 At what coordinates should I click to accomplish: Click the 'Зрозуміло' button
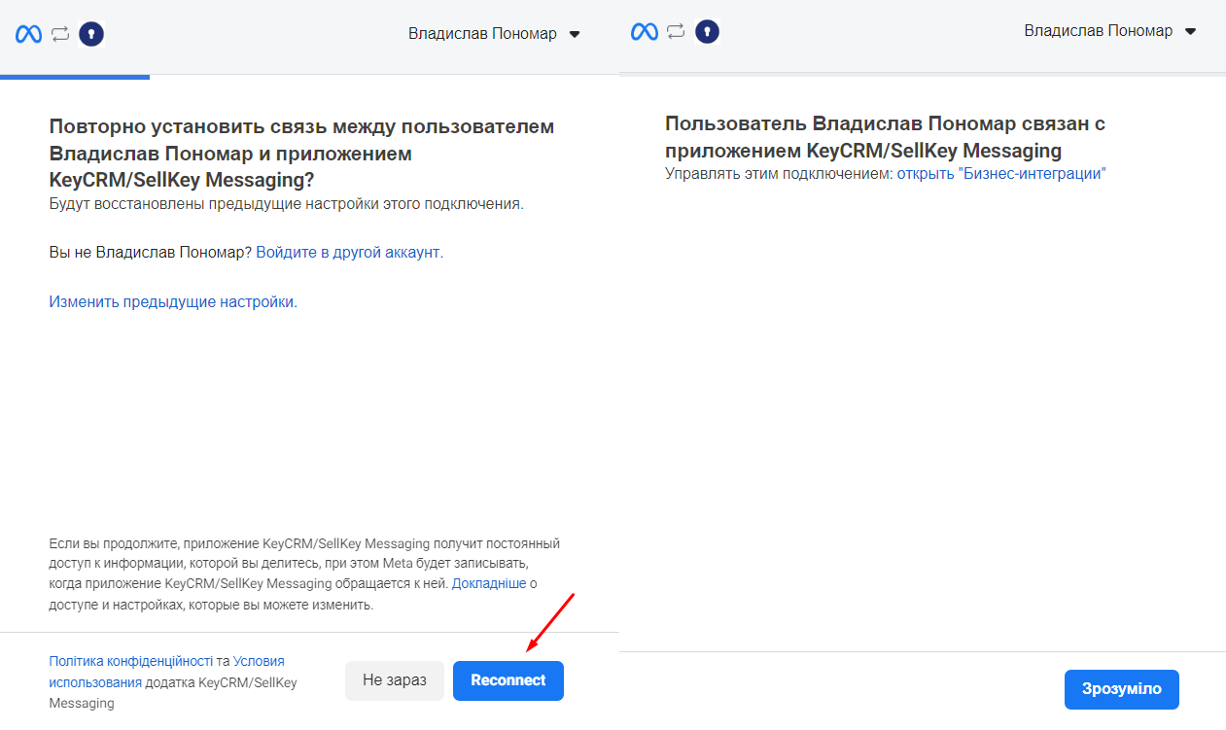[x=1122, y=689]
